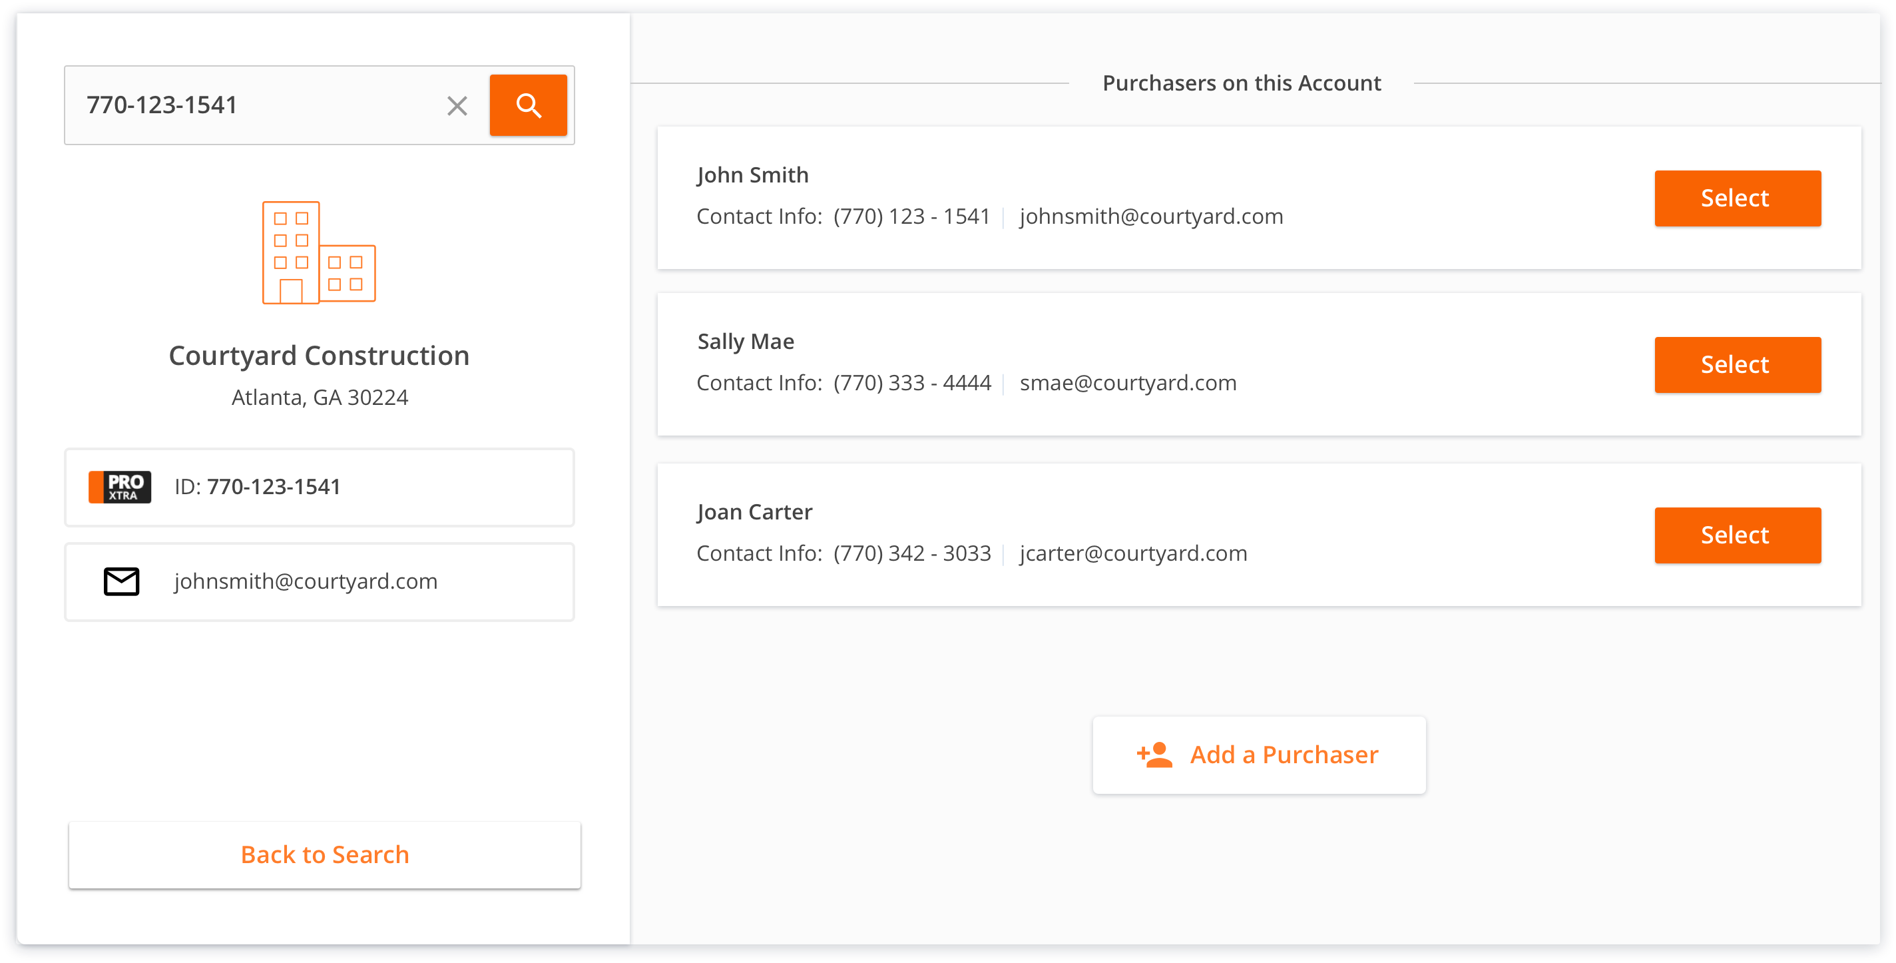Click the Pro Xtra logo badge
The height and width of the screenshot is (963, 1896).
click(x=120, y=487)
